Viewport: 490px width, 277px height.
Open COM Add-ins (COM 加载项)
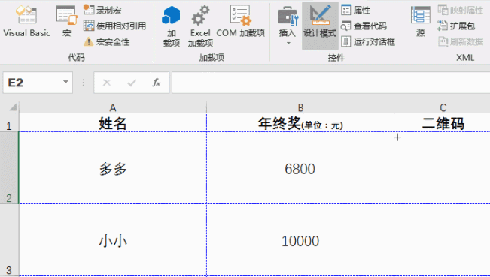241,22
